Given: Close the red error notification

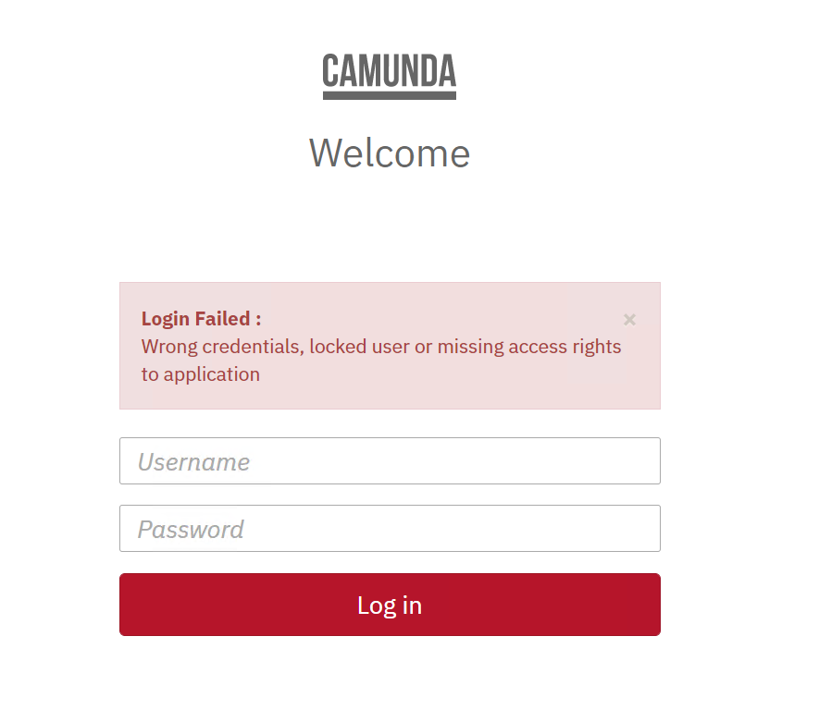Looking at the screenshot, I should [629, 320].
